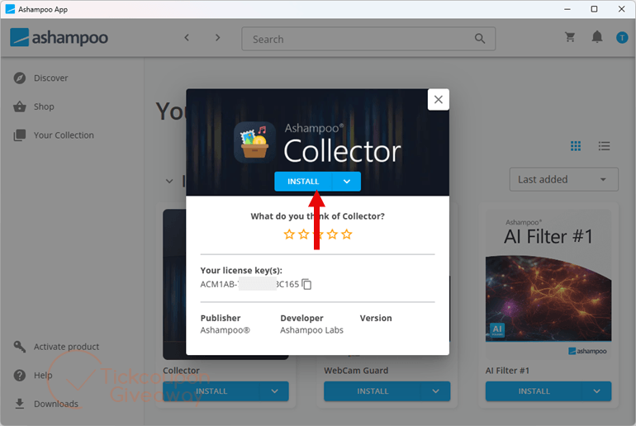Click the Help question mark icon
Image resolution: width=636 pixels, height=426 pixels.
pos(20,376)
